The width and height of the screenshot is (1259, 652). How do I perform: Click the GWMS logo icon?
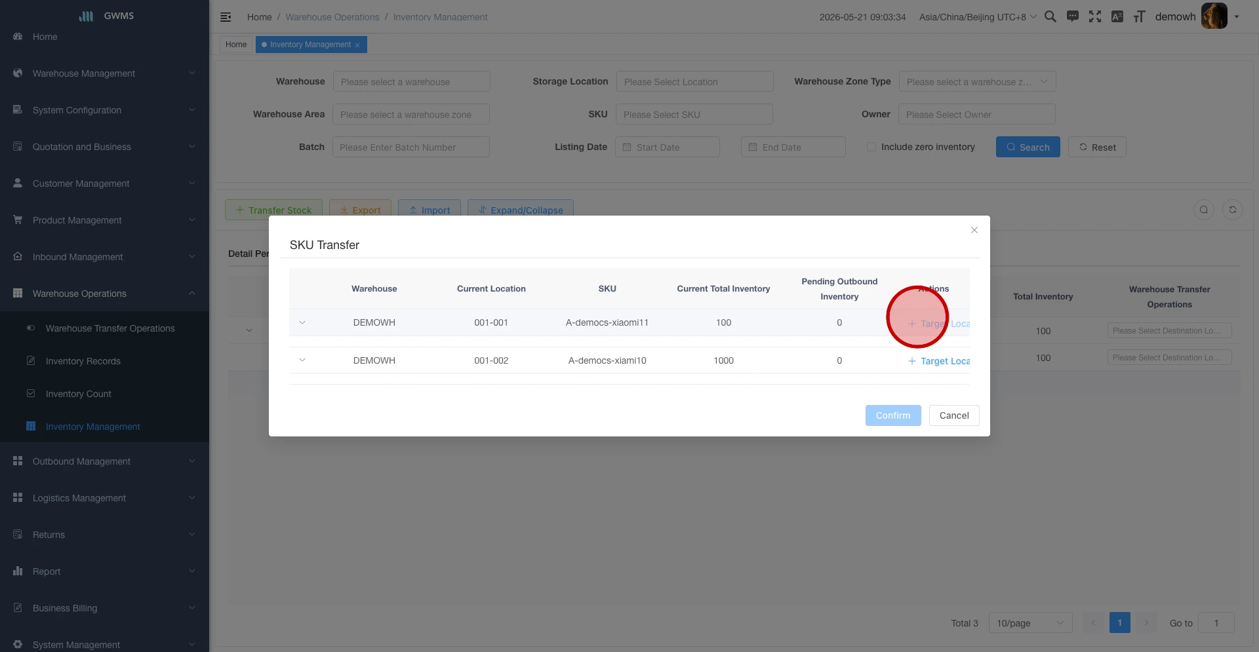coord(86,16)
